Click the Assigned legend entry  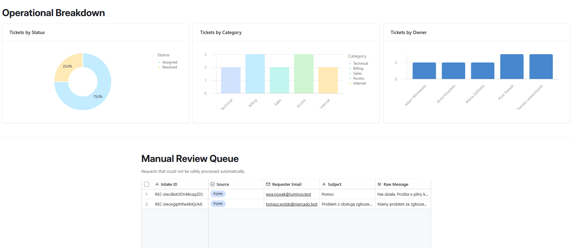tap(168, 62)
